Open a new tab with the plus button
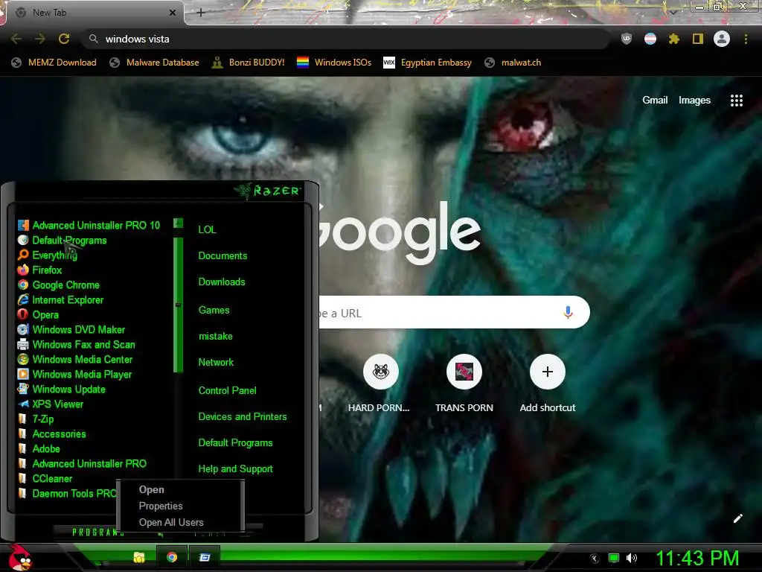The width and height of the screenshot is (762, 572). click(x=201, y=13)
